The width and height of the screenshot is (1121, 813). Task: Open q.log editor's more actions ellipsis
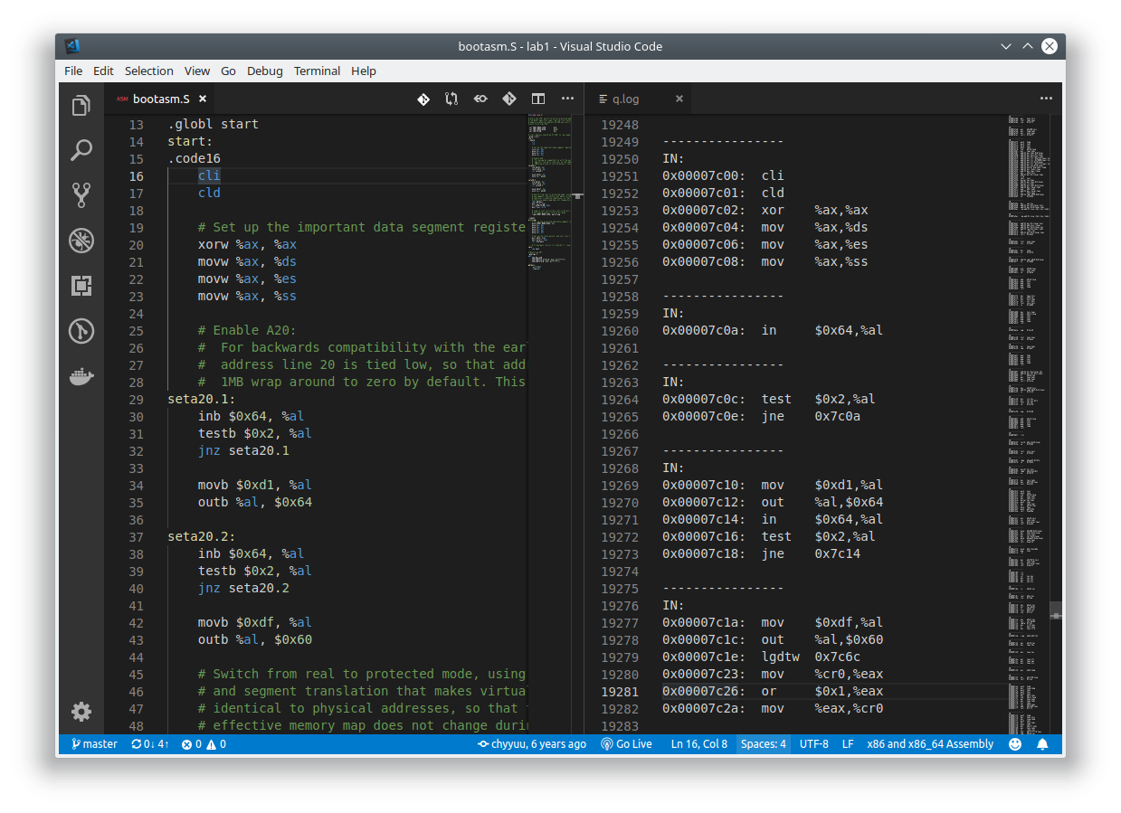coord(1046,99)
